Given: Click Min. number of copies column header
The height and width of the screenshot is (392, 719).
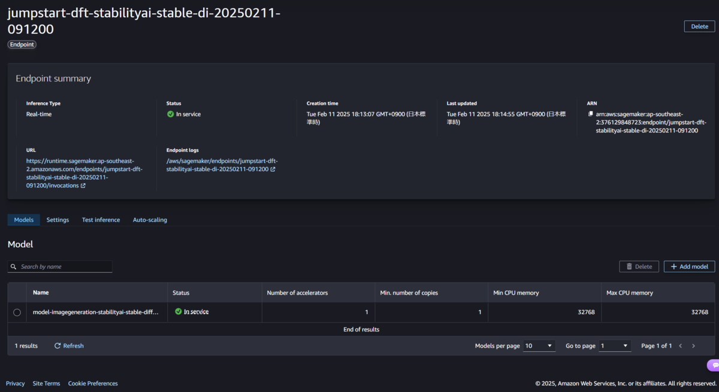Looking at the screenshot, I should [x=431, y=293].
